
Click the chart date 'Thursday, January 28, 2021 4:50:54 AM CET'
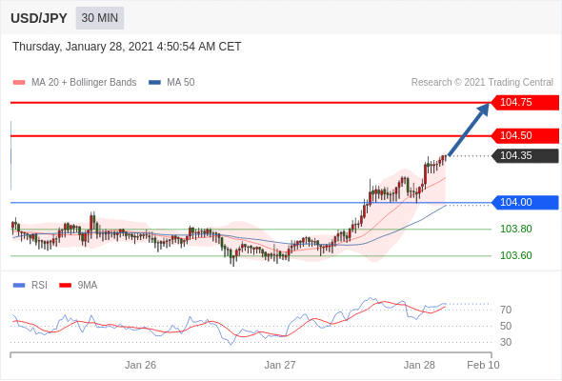[127, 47]
